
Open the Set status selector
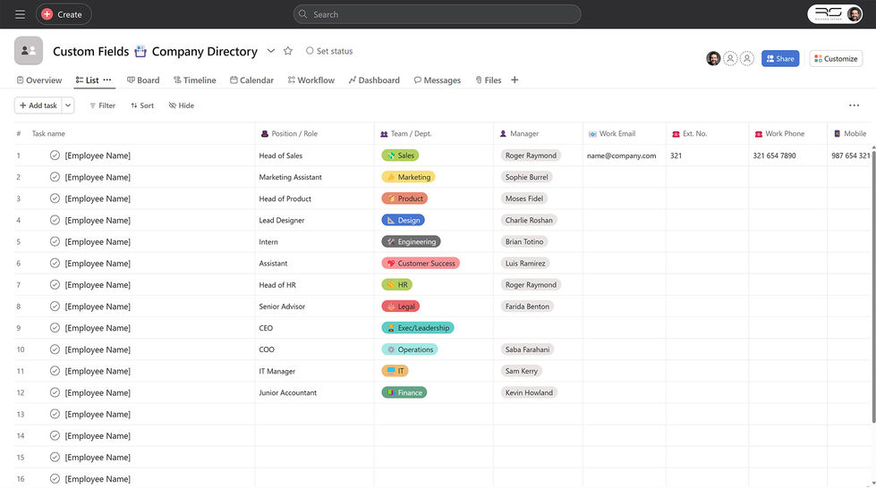[329, 51]
